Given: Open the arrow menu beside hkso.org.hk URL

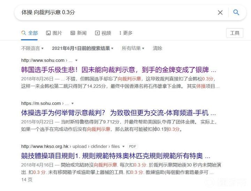Looking at the screenshot, I should (123, 147).
